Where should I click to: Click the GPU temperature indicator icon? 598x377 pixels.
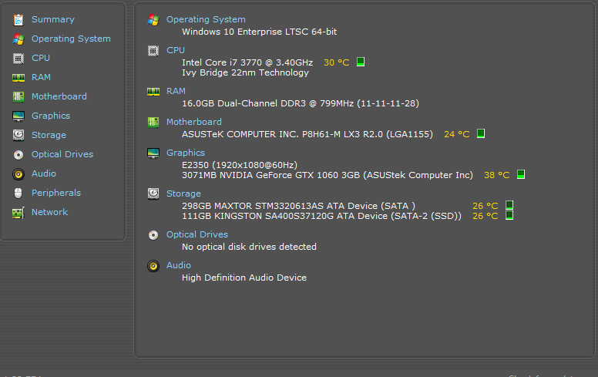point(520,175)
